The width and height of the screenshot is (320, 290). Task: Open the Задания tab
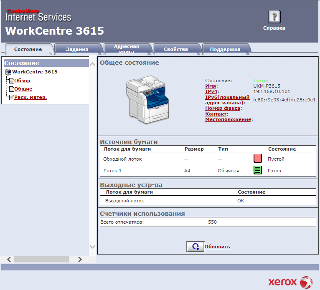pos(77,49)
